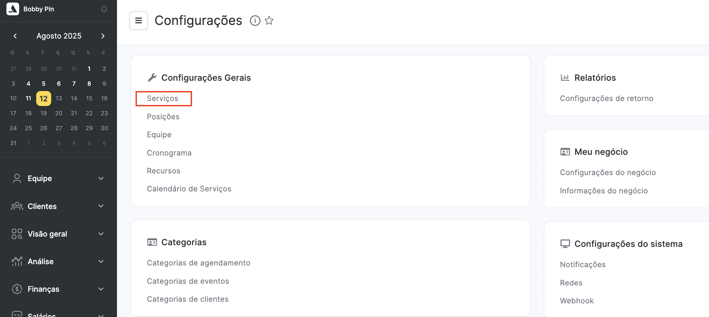Open the Serviços settings link
Image resolution: width=709 pixels, height=317 pixels.
pyautogui.click(x=162, y=99)
